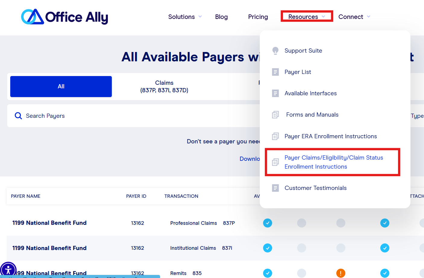The height and width of the screenshot is (278, 424).
Task: Select Available Interfaces menu entry
Action: 311,93
